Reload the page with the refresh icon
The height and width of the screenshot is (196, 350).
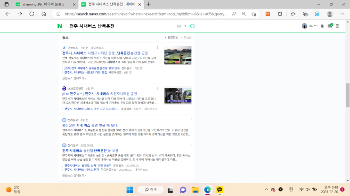32,14
